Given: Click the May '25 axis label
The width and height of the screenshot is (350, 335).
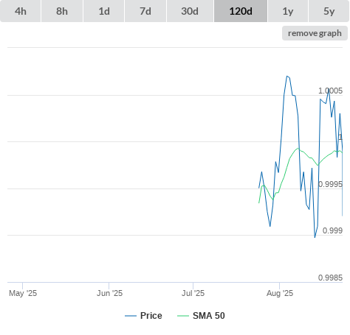Looking at the screenshot, I should click(x=23, y=293).
